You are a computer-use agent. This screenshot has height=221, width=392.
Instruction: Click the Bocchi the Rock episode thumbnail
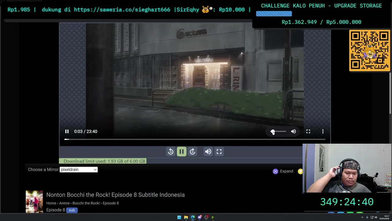[34, 202]
